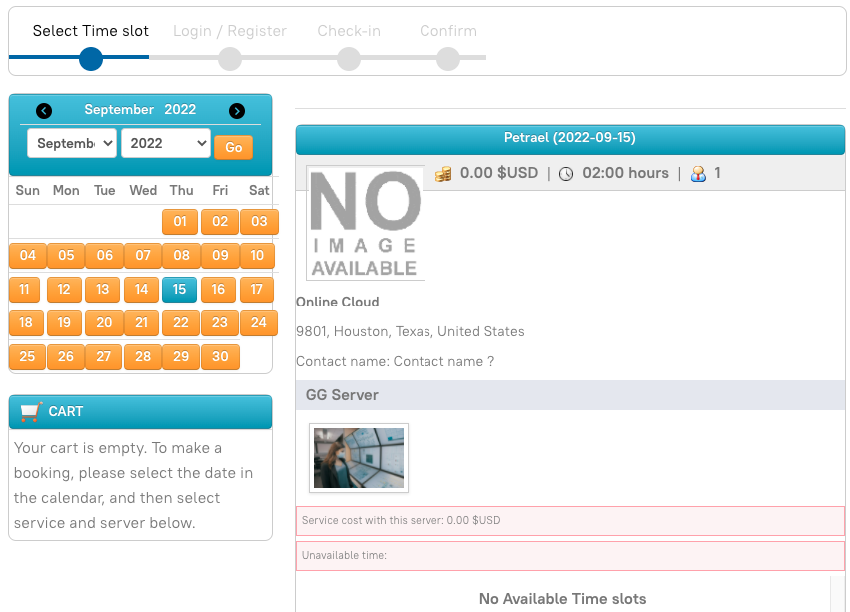The width and height of the screenshot is (850, 612).
Task: Click the shopping cart icon
Action: [x=31, y=411]
